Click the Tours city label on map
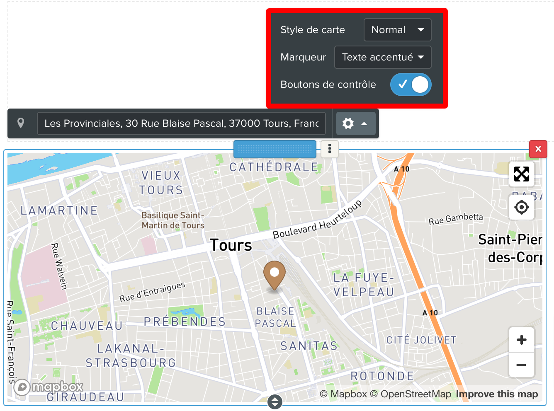 coord(231,245)
